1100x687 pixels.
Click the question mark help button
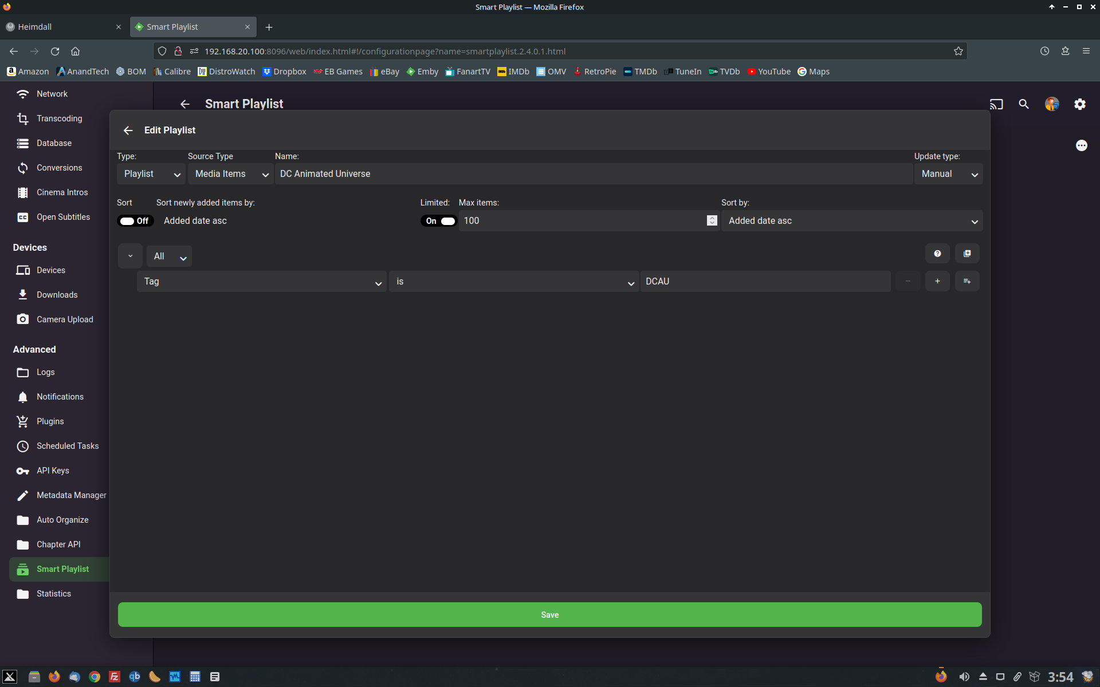click(937, 254)
